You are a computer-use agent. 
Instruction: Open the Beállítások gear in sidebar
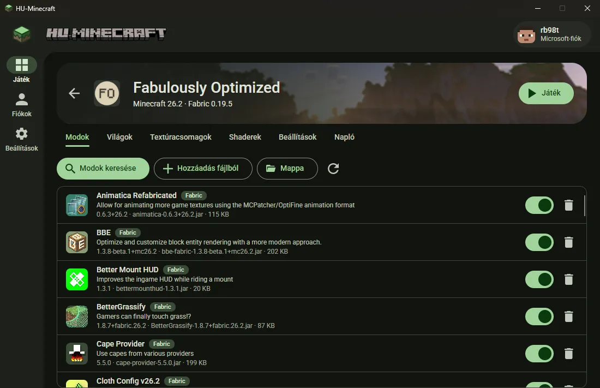click(21, 139)
